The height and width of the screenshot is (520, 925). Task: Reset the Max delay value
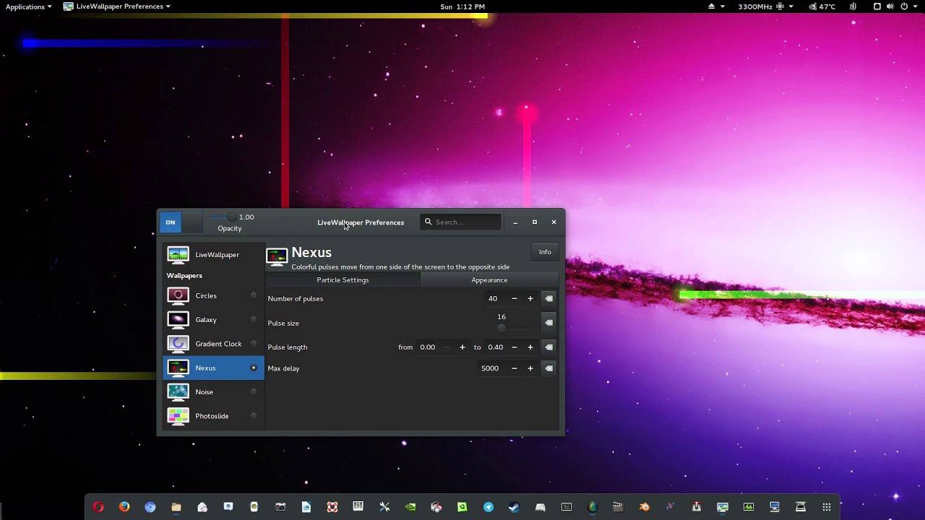pyautogui.click(x=548, y=368)
